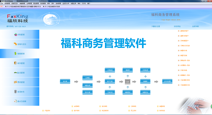The image size is (212, 115).
Task: Click the 销售折扣 flowchart button
Action: click(145, 92)
